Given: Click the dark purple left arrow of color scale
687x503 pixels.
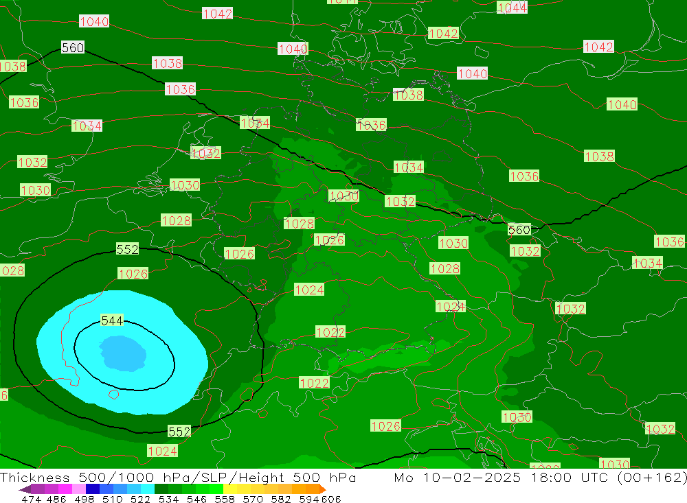Looking at the screenshot, I should [25, 489].
